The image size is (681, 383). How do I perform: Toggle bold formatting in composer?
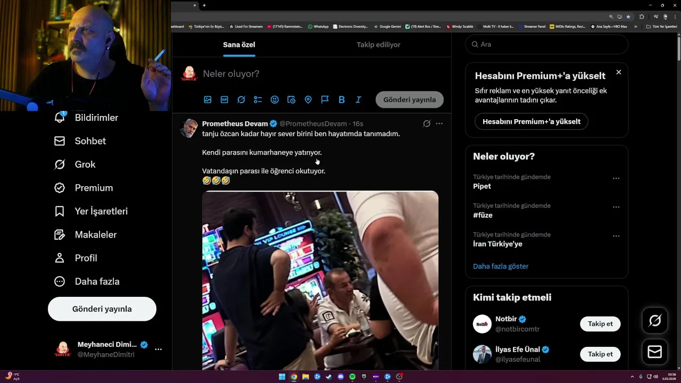pos(342,99)
